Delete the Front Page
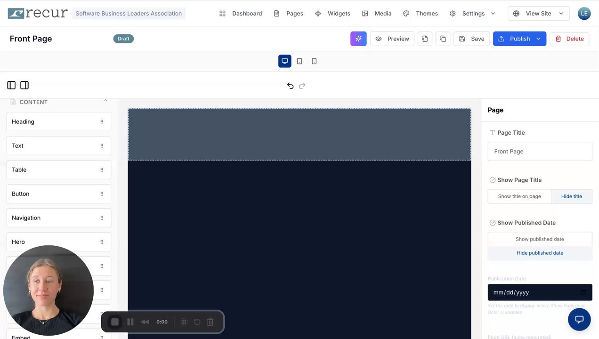Screen dimensions: 599x339 pos(569,39)
